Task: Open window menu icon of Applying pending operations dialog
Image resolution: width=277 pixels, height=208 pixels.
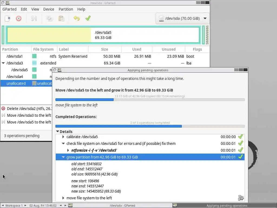Action: point(55,70)
